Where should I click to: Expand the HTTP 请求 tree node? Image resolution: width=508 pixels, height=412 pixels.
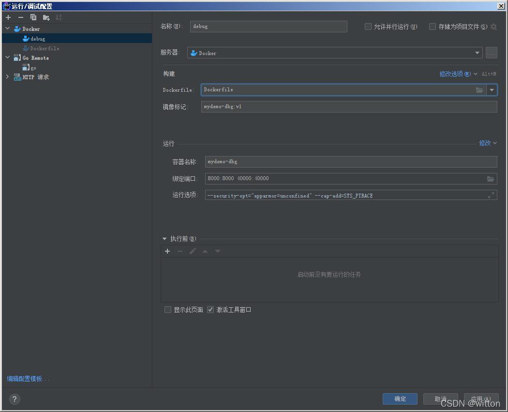click(x=8, y=77)
